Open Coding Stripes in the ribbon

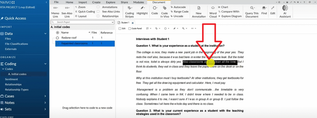(129, 12)
